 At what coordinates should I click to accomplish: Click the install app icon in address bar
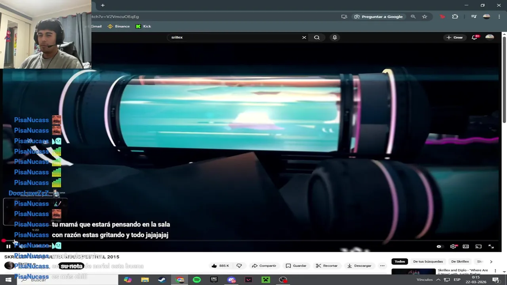click(x=344, y=17)
